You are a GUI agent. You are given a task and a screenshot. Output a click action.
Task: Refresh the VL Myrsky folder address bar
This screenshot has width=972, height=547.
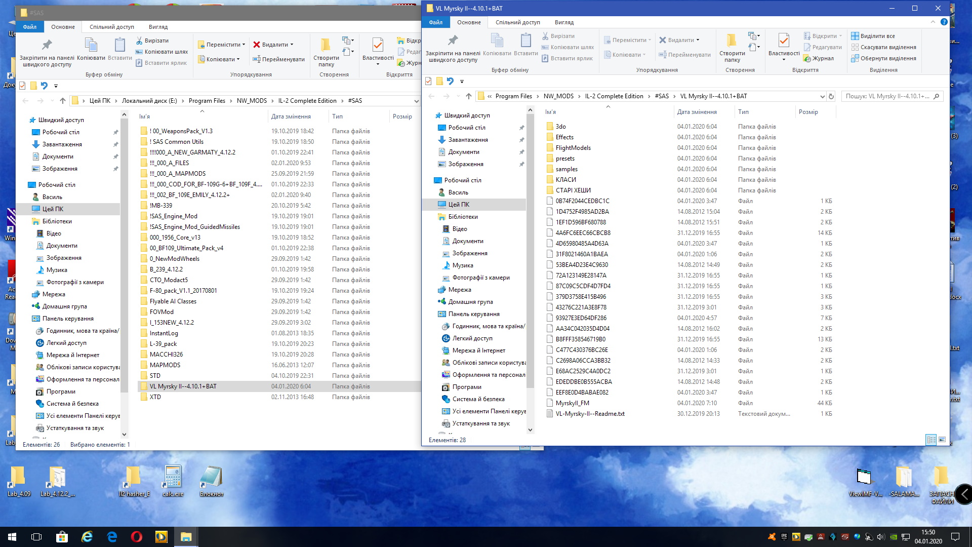point(831,96)
